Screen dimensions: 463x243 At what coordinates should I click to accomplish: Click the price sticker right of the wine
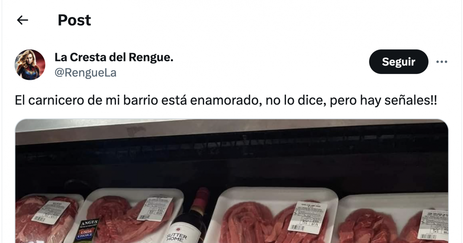[309, 218]
